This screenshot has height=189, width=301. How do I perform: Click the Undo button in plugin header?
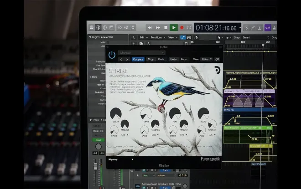pyautogui.click(x=173, y=59)
